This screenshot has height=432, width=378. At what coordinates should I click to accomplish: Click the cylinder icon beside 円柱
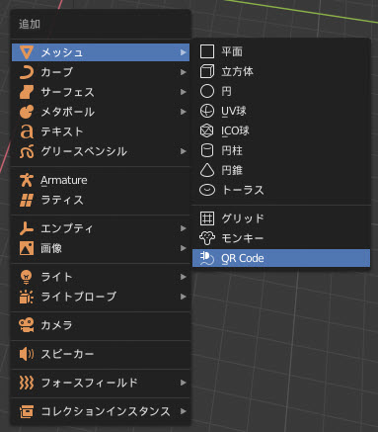(207, 150)
